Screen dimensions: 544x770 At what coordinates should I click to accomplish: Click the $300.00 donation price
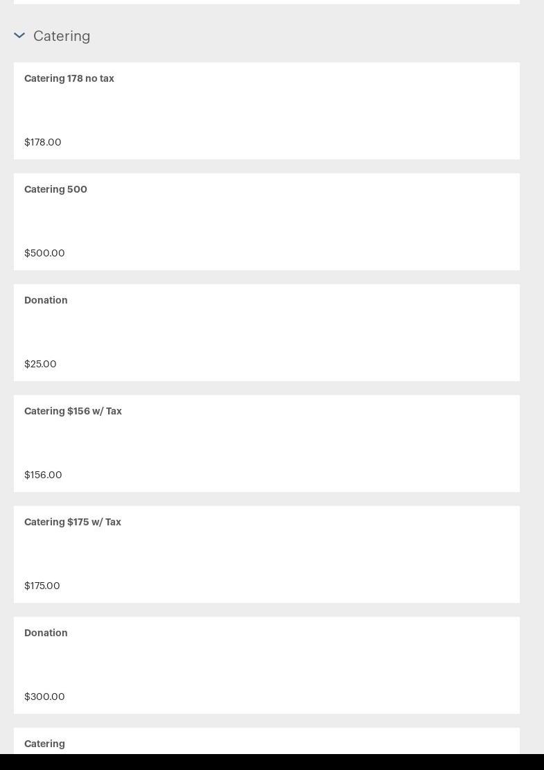coord(44,697)
